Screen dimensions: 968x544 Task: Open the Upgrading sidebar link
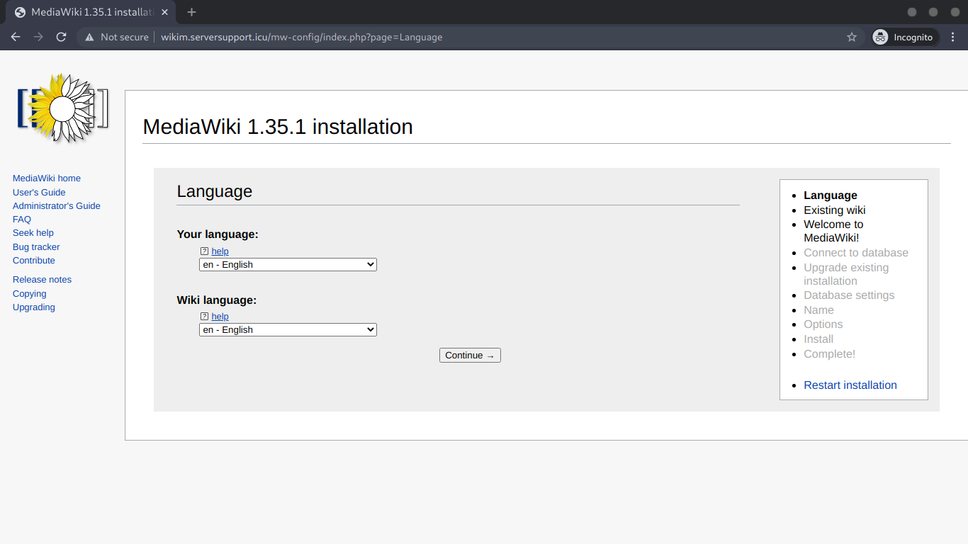(x=34, y=307)
